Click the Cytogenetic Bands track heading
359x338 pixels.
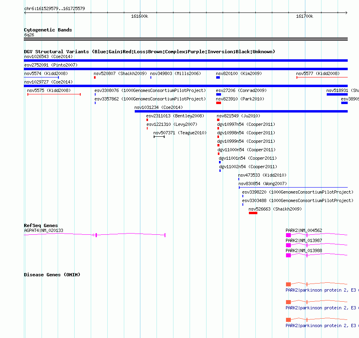[x=48, y=30]
